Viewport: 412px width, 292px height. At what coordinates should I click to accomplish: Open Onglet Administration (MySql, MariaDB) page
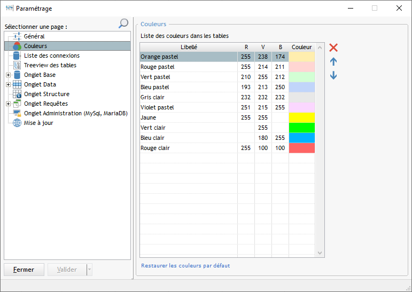76,113
